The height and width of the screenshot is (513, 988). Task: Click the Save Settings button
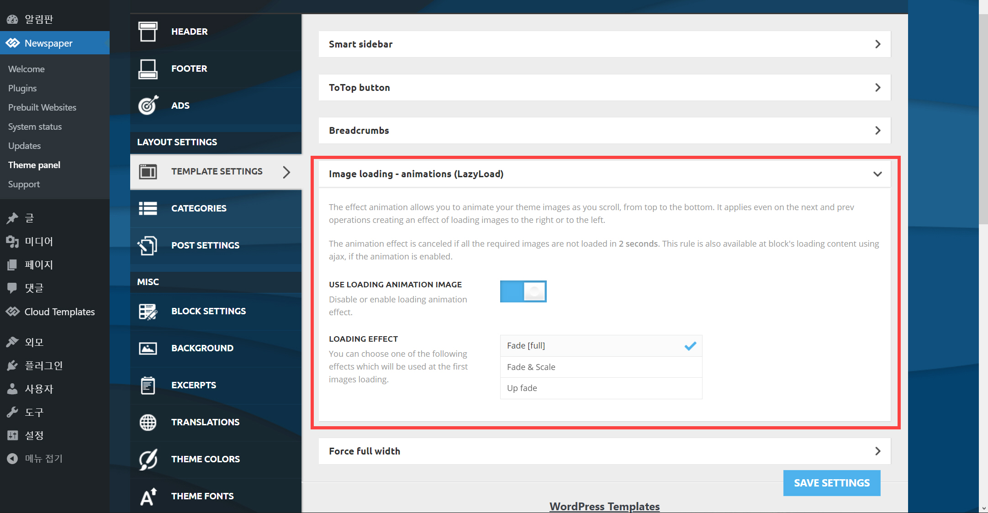831,483
